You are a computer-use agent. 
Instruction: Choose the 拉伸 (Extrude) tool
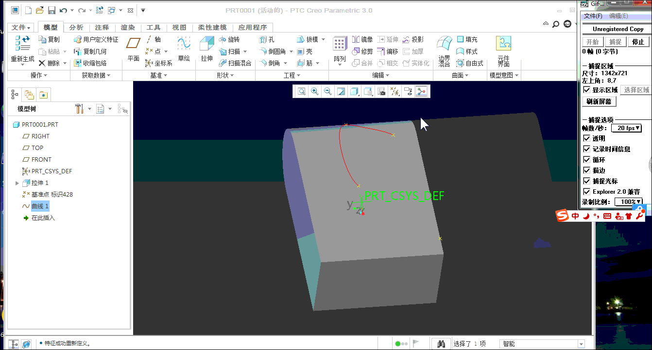pos(207,50)
